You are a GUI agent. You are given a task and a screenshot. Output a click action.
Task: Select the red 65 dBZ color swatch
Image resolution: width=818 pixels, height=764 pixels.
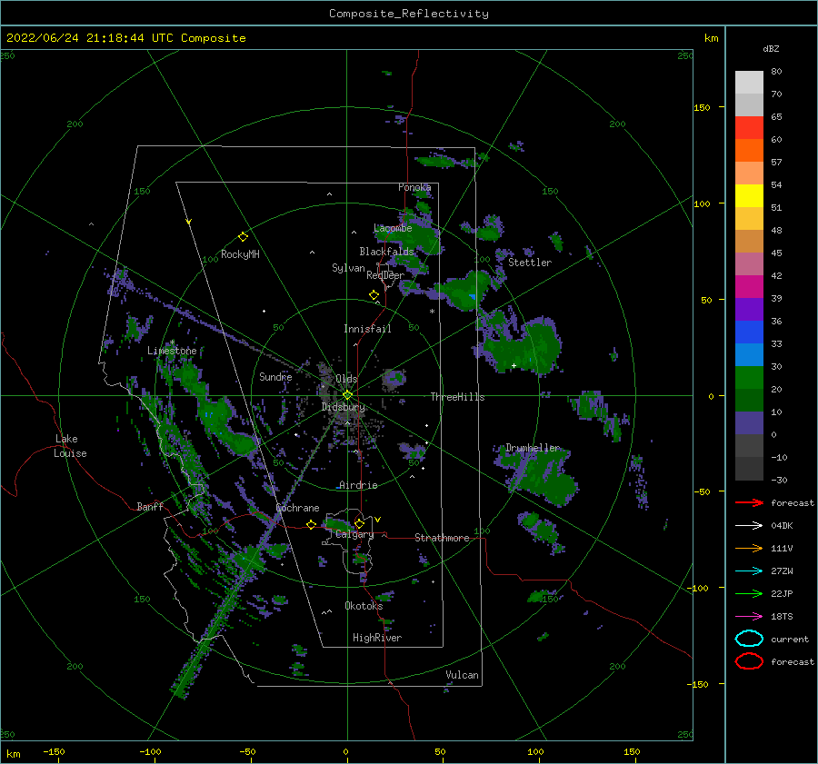749,128
